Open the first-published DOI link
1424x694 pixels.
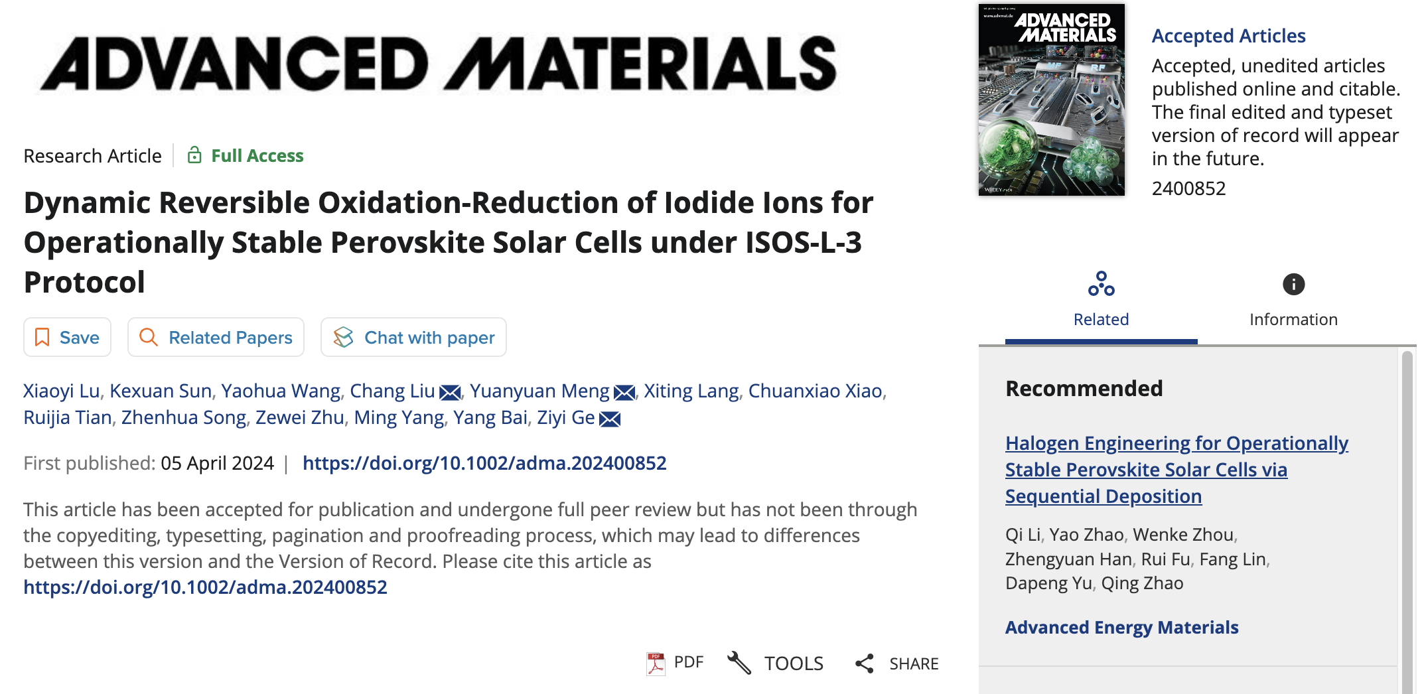click(x=484, y=463)
